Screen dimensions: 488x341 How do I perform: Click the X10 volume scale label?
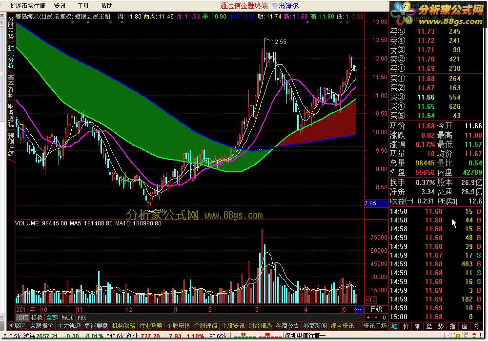tap(370, 300)
